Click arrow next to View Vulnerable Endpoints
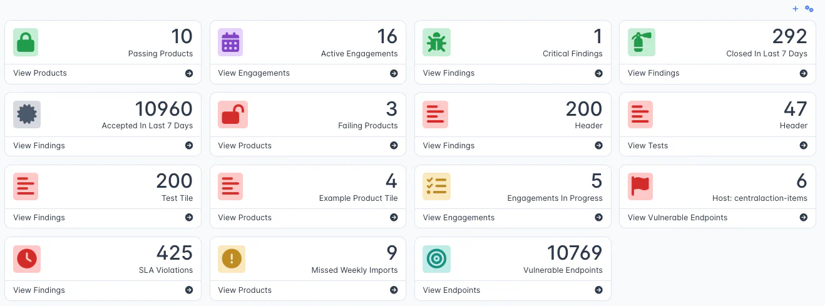825x306 pixels. (x=803, y=218)
